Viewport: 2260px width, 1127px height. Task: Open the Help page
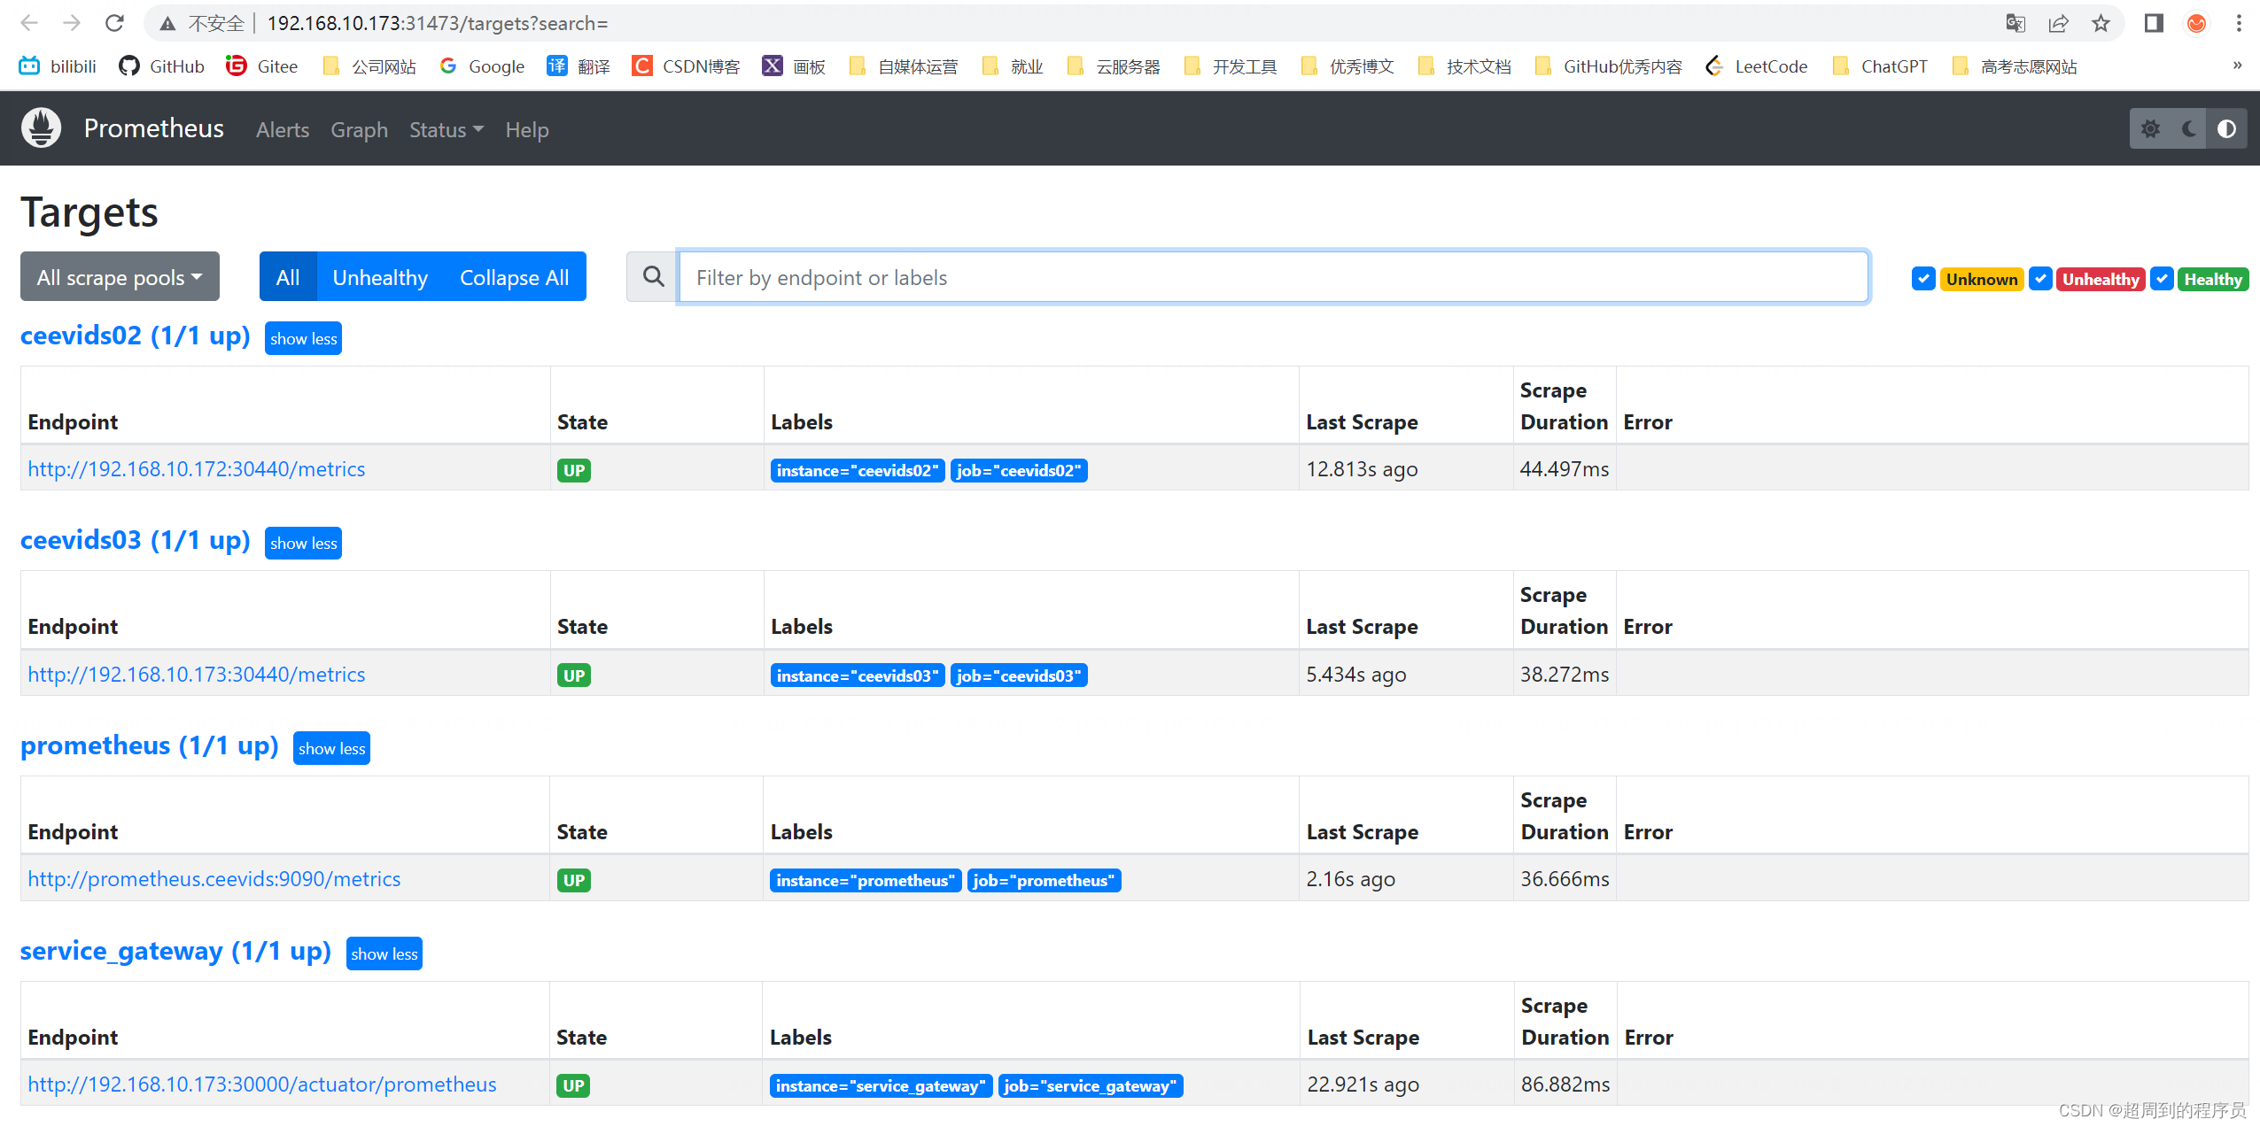pyautogui.click(x=527, y=130)
